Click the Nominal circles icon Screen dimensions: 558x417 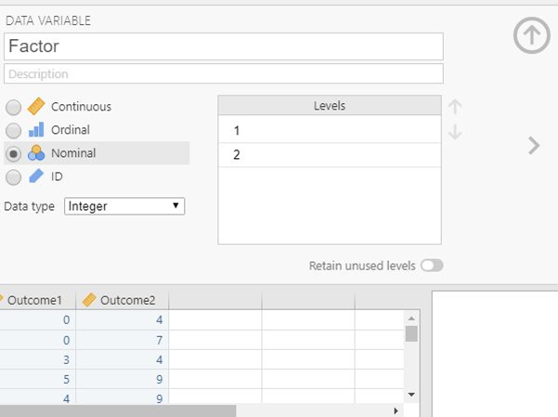tap(36, 153)
